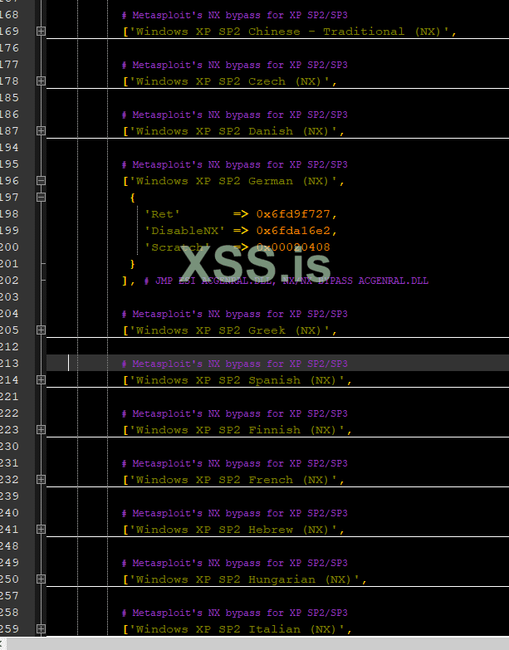Image resolution: width=509 pixels, height=650 pixels.
Task: Click the 'Windows XP SP2 Danish (NX)' line
Action: click(x=233, y=131)
